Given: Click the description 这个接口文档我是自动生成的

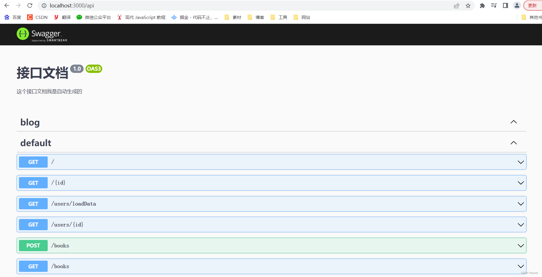Looking at the screenshot, I should [49, 92].
